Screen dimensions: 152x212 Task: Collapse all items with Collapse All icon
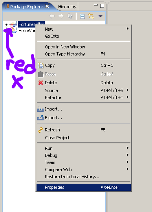(82, 17)
